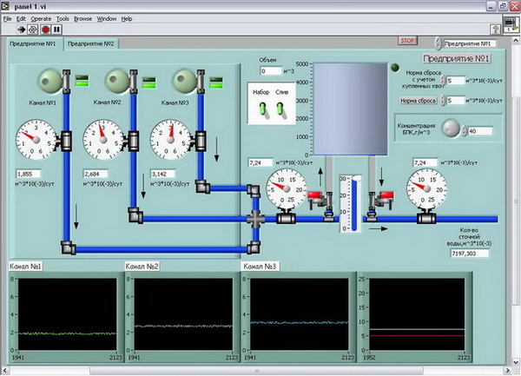The image size is (521, 376).
Task: Toggle the Слив switch
Action: click(x=280, y=109)
